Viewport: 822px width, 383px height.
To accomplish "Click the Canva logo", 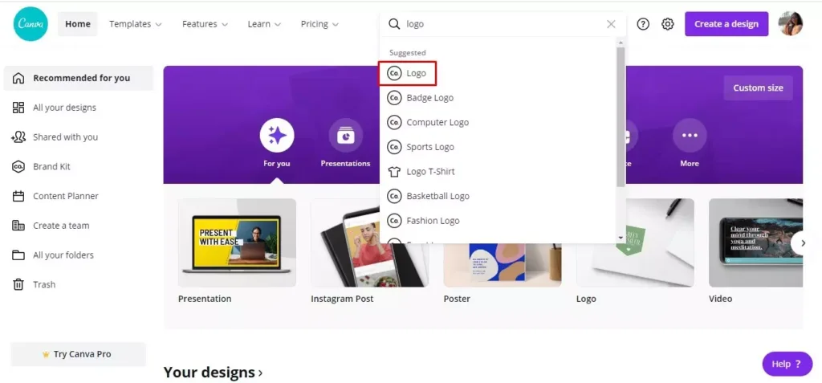I will [31, 24].
